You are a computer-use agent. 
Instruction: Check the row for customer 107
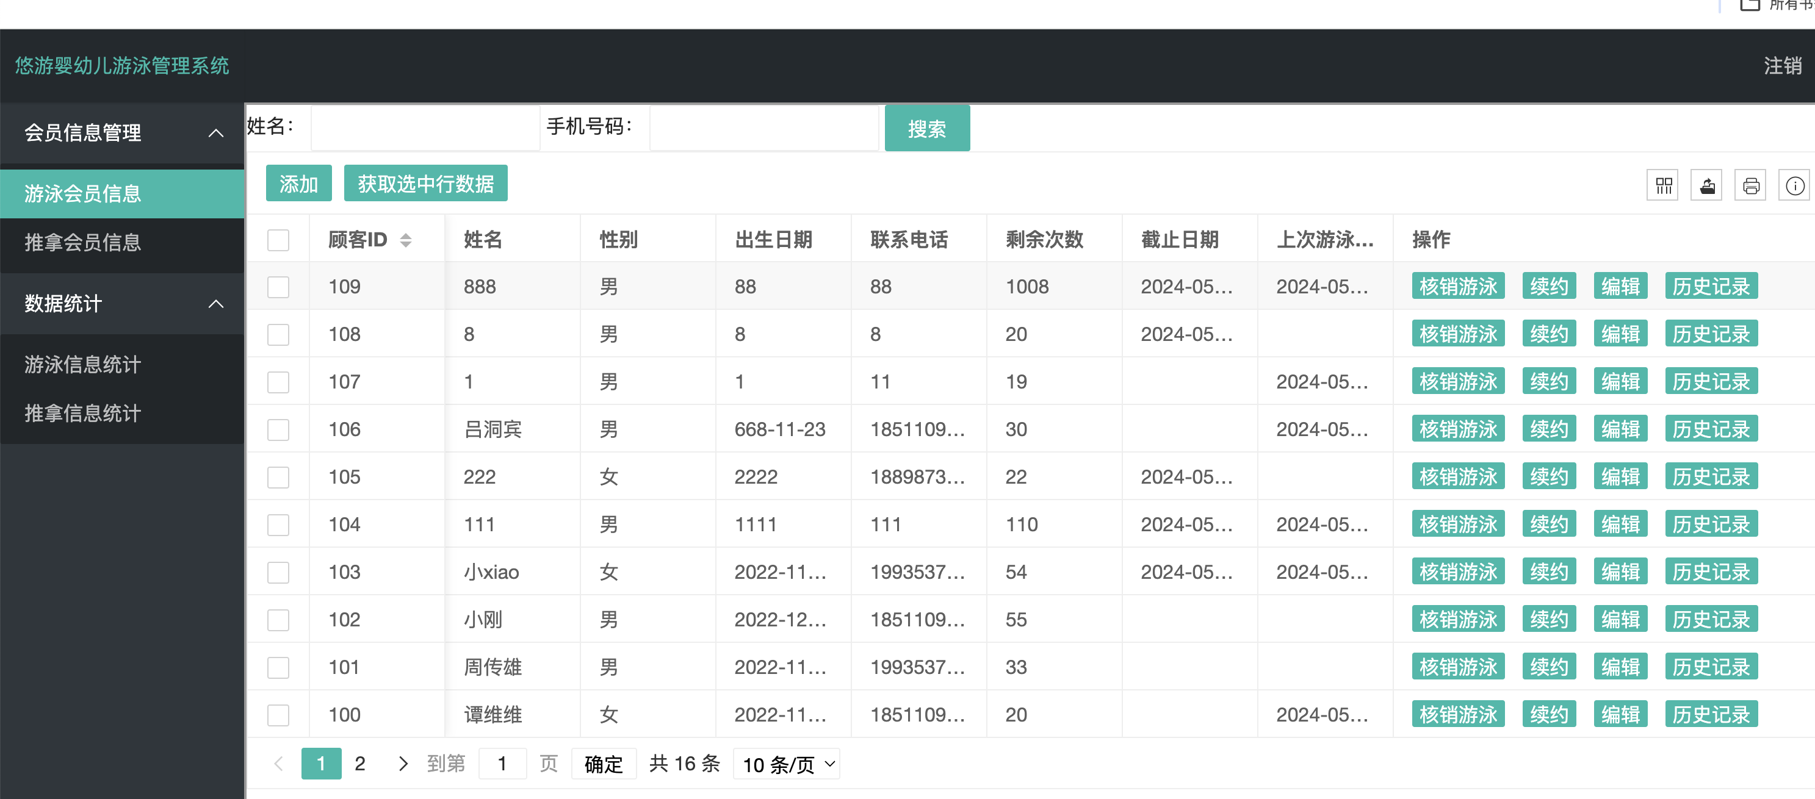[278, 382]
